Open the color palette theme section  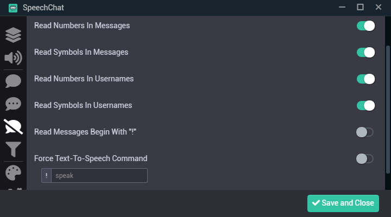(x=13, y=173)
